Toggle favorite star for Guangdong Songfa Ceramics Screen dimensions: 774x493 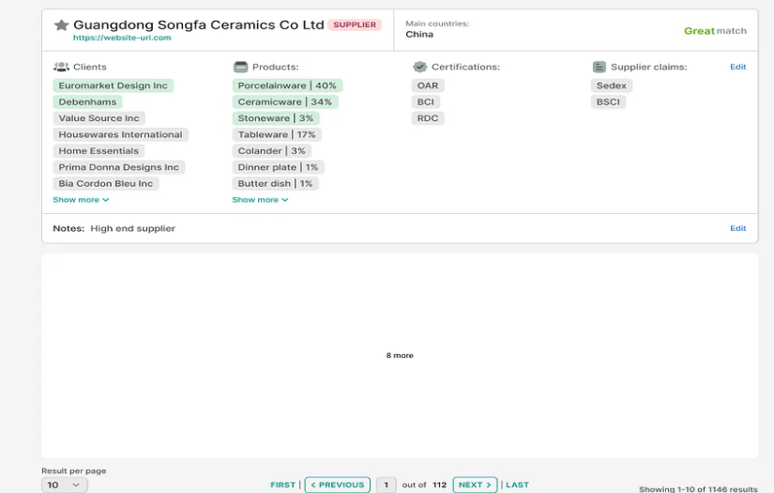coord(61,24)
